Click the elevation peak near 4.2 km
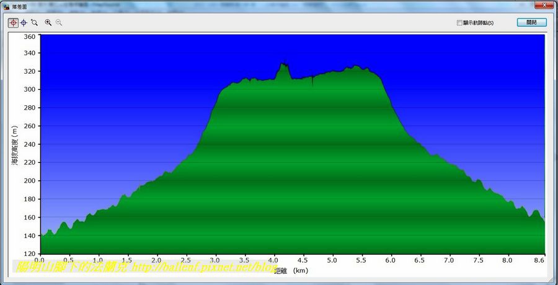Image resolution: width=558 pixels, height=285 pixels. pyautogui.click(x=283, y=64)
